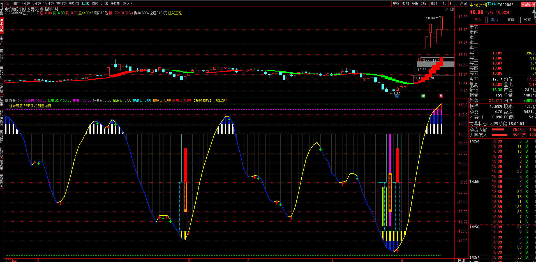Select the 月线 monthly chart tab
The width and height of the screenshot is (536, 262).
(x=105, y=3)
